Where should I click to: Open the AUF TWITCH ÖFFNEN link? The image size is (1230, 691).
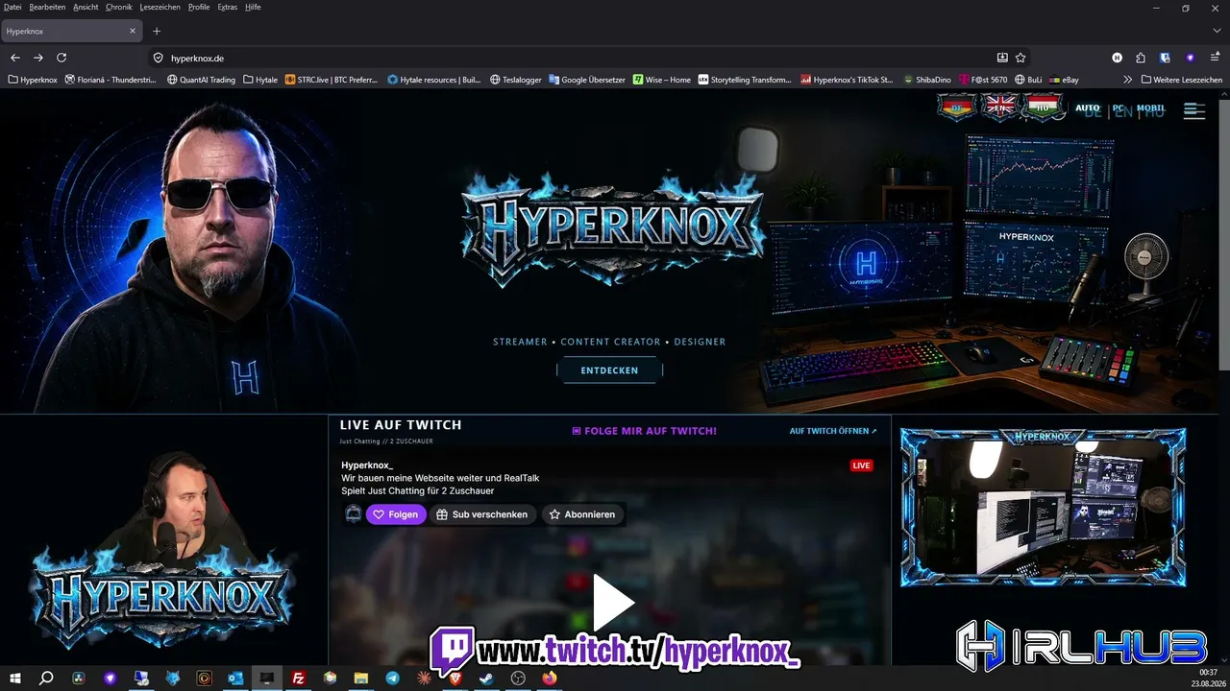[x=833, y=431]
